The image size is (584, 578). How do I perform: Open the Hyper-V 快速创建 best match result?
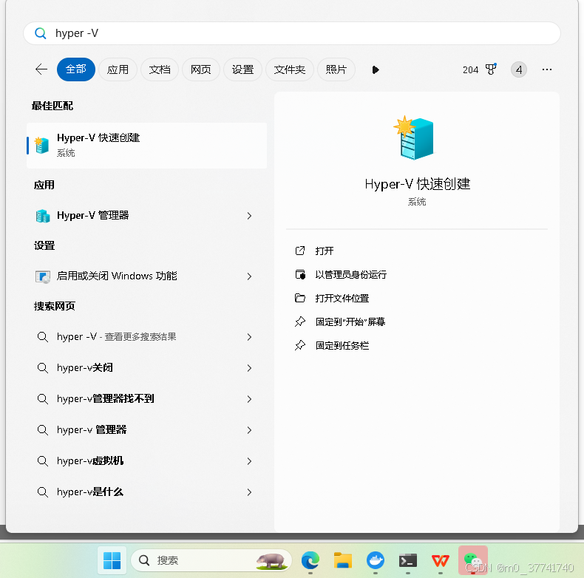pyautogui.click(x=147, y=146)
